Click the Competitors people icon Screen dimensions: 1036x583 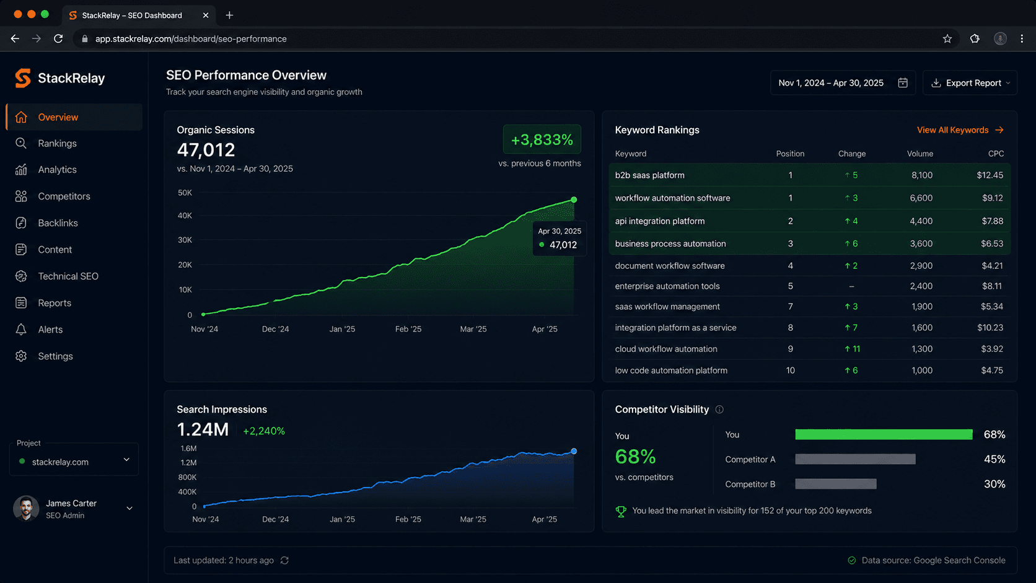point(21,196)
